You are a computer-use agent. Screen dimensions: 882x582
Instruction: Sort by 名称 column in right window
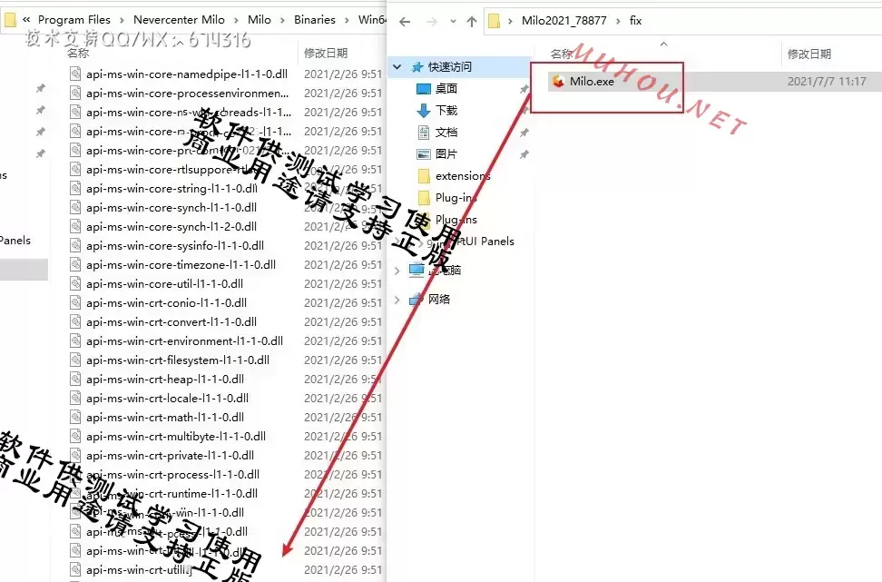coord(562,54)
